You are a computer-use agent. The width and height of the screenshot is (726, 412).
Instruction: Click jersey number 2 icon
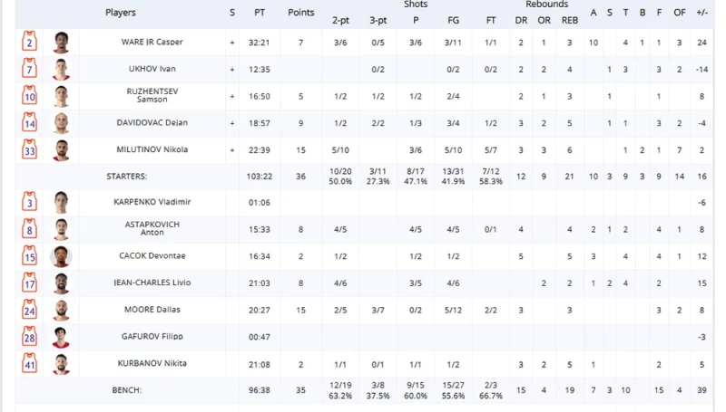(30, 42)
